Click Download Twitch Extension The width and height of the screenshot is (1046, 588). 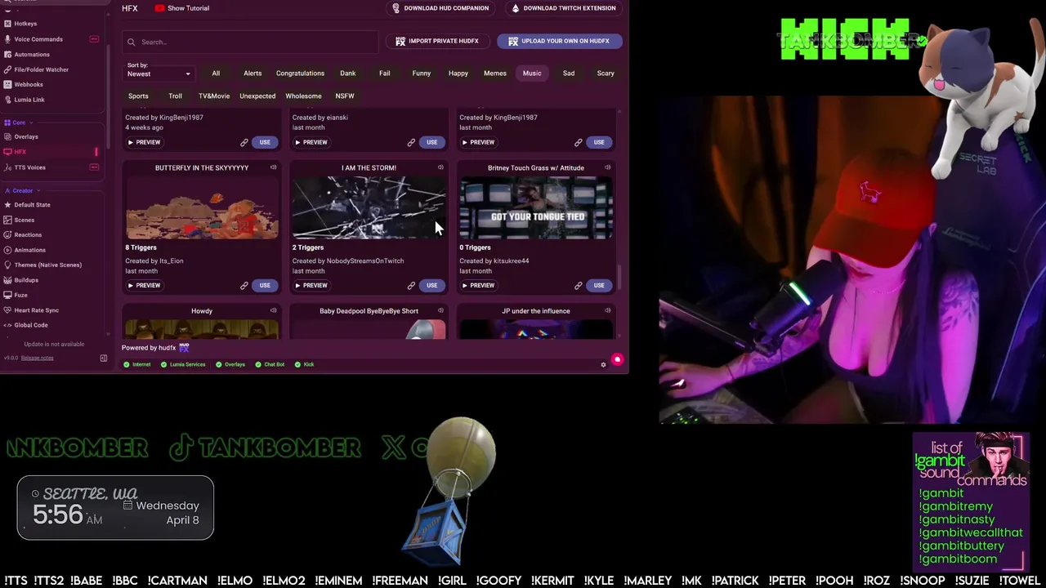click(x=563, y=8)
